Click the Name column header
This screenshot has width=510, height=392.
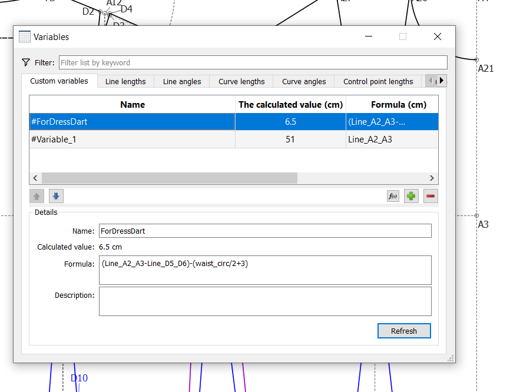(x=132, y=105)
